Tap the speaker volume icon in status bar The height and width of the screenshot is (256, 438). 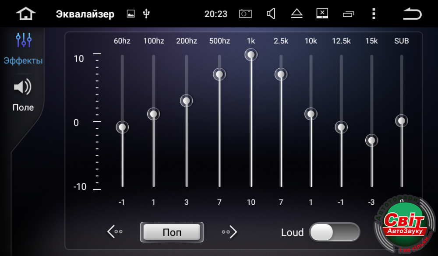(x=271, y=14)
